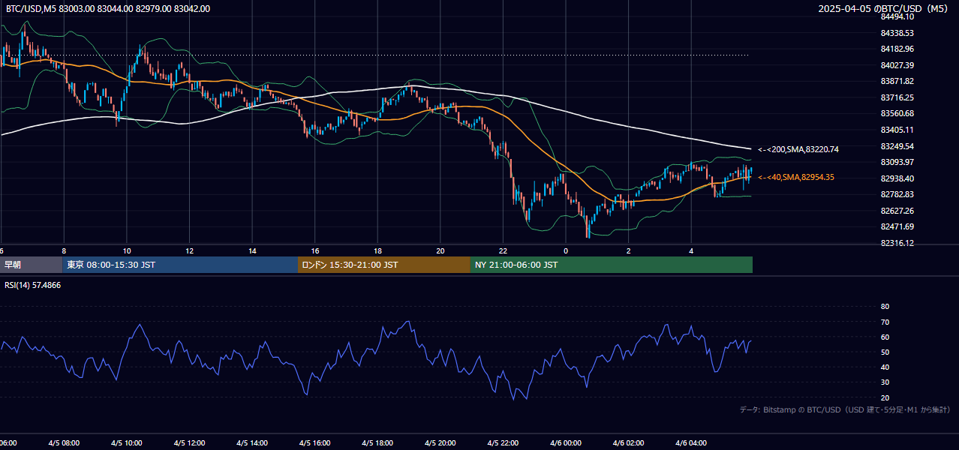
Task: Click RSI axis level 70
Action: (885, 322)
